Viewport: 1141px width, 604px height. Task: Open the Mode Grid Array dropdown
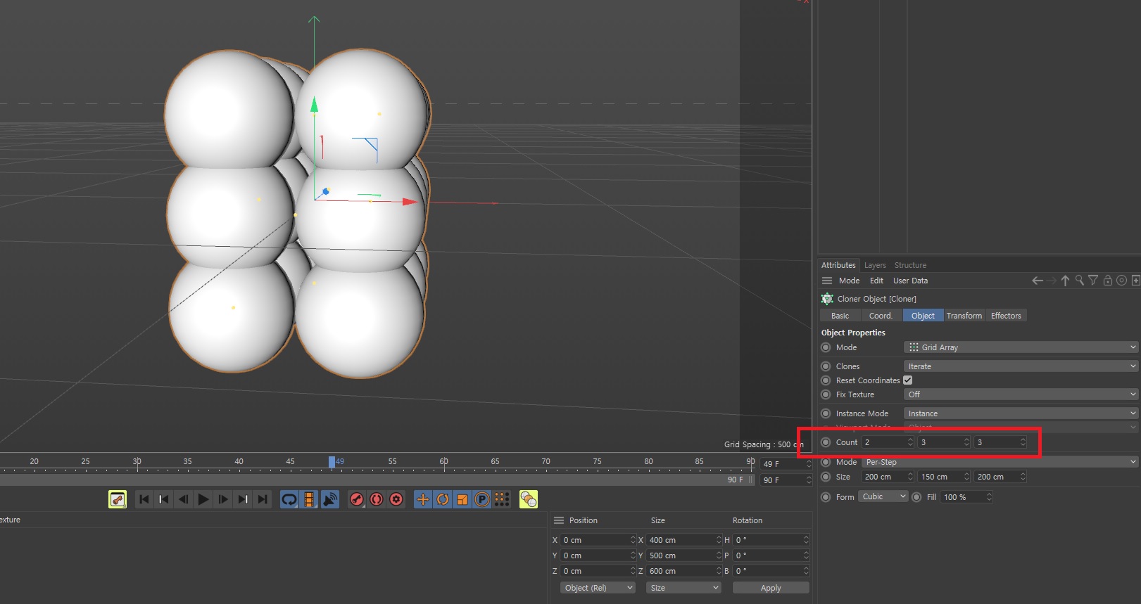tap(1021, 347)
